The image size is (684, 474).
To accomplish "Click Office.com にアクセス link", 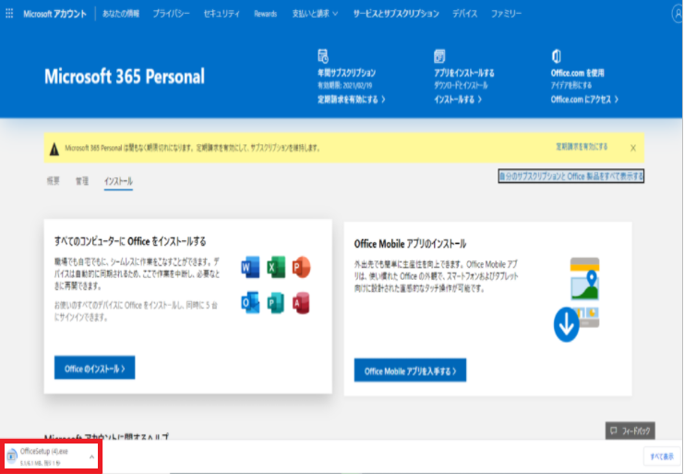I will point(584,100).
